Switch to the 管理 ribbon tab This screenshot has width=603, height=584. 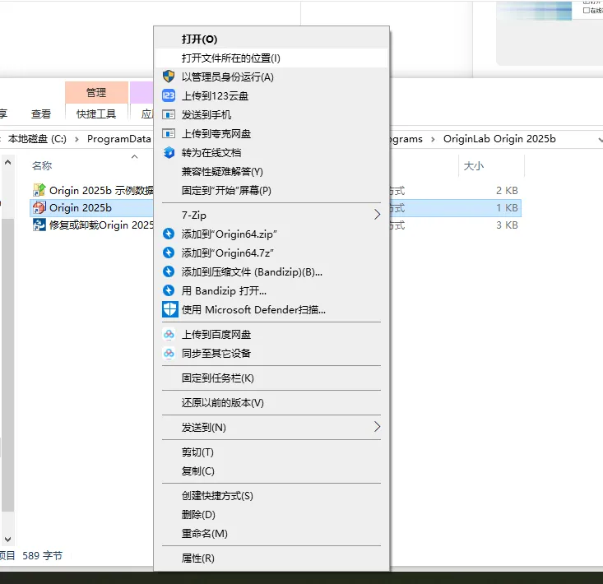[96, 92]
